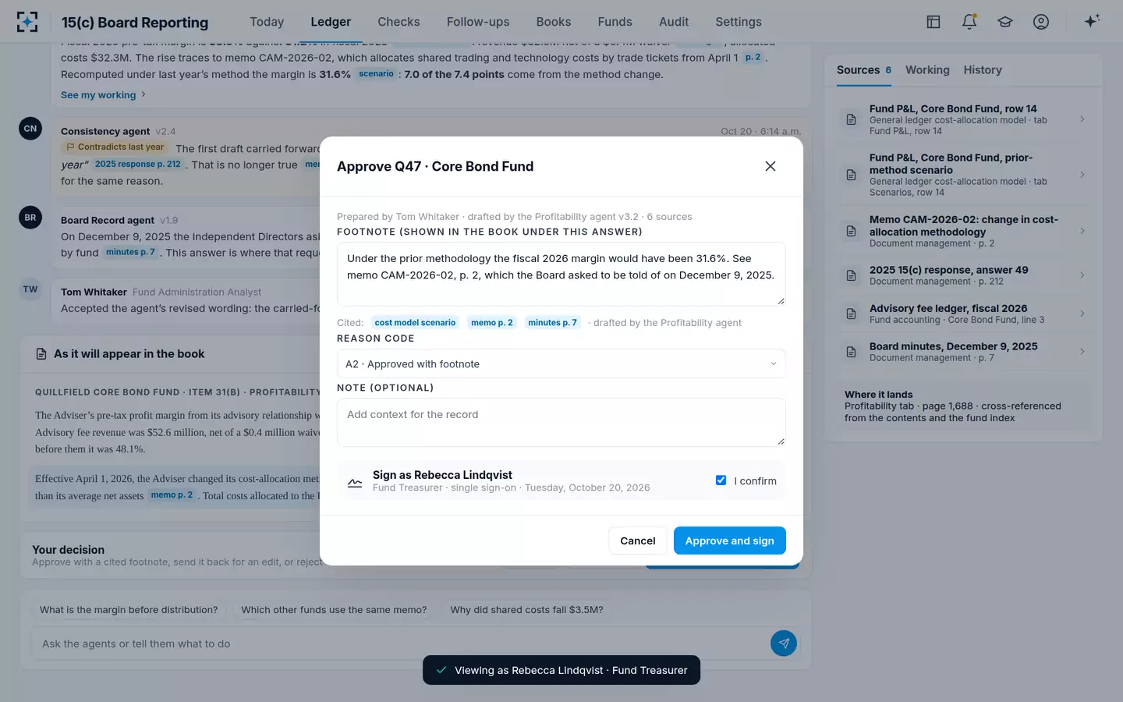
Task: Click document icon next to Memo CAM-2026-02
Action: (852, 231)
